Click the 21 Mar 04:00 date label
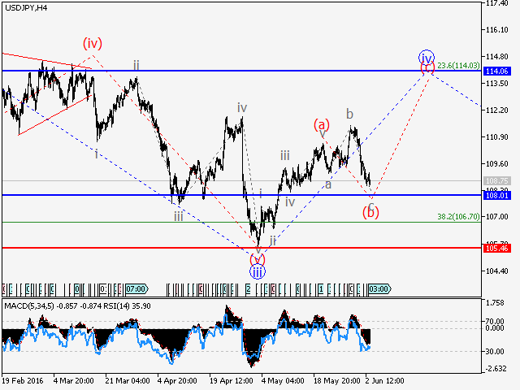 (x=128, y=381)
